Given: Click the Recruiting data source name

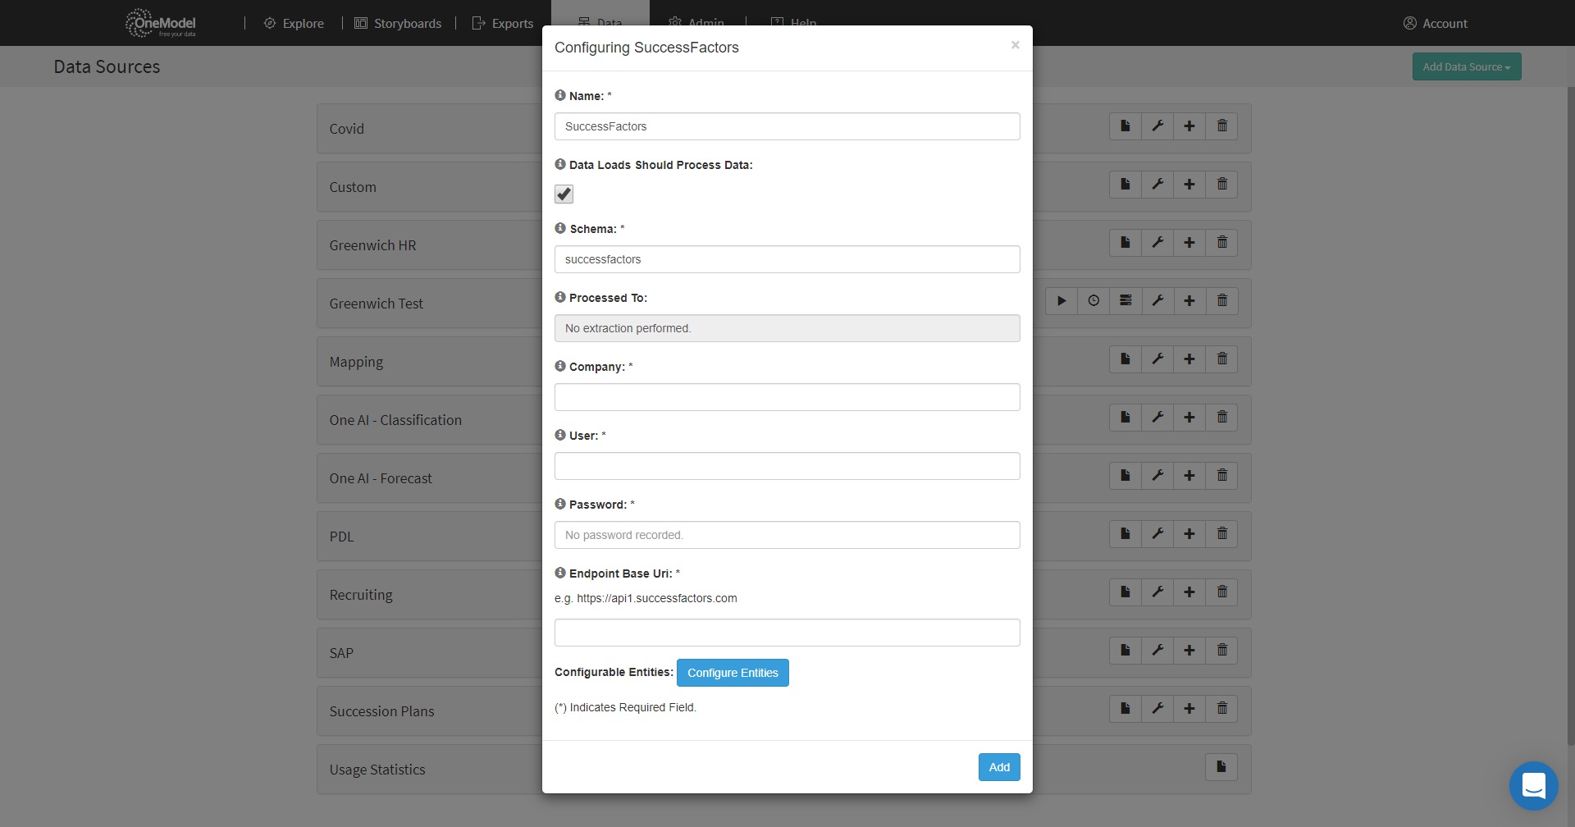Looking at the screenshot, I should click(361, 595).
